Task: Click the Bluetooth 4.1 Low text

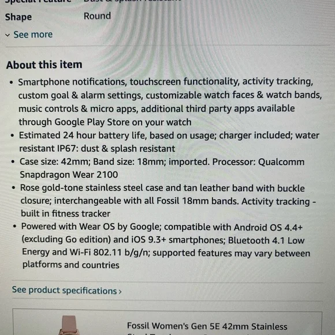Action: 266,240
